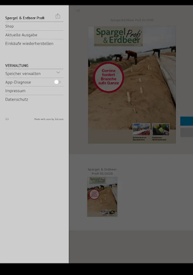This screenshot has width=193, height=275.
Task: Toggle the App-Diagnose switch
Action: (x=58, y=82)
